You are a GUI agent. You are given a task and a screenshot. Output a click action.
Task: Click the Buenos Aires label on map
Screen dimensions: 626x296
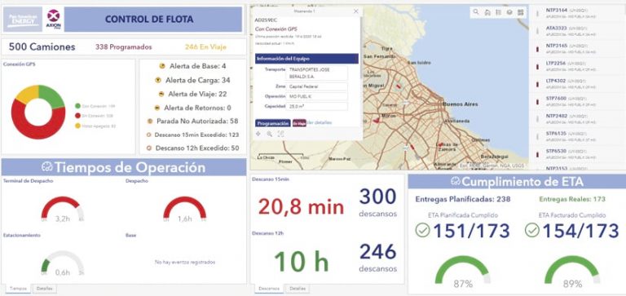461,104
